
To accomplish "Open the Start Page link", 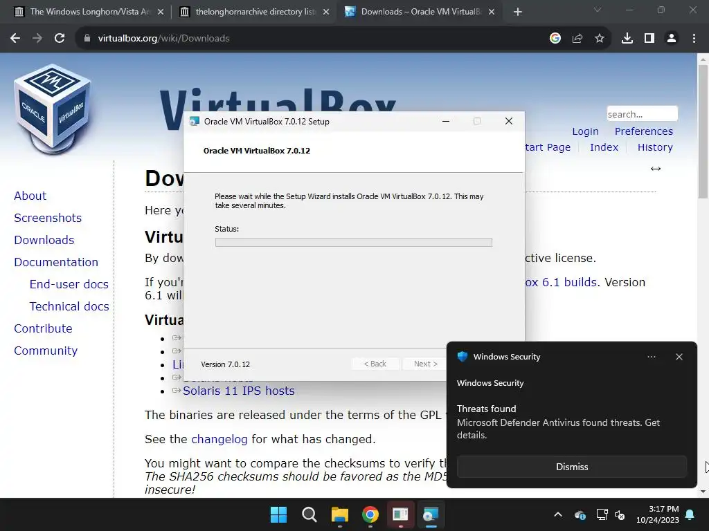I will [x=548, y=147].
